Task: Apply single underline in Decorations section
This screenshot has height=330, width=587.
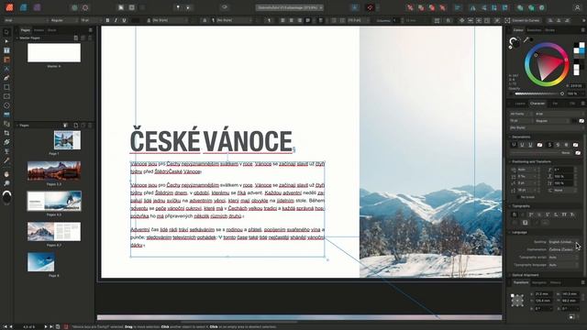Action: tap(514, 145)
